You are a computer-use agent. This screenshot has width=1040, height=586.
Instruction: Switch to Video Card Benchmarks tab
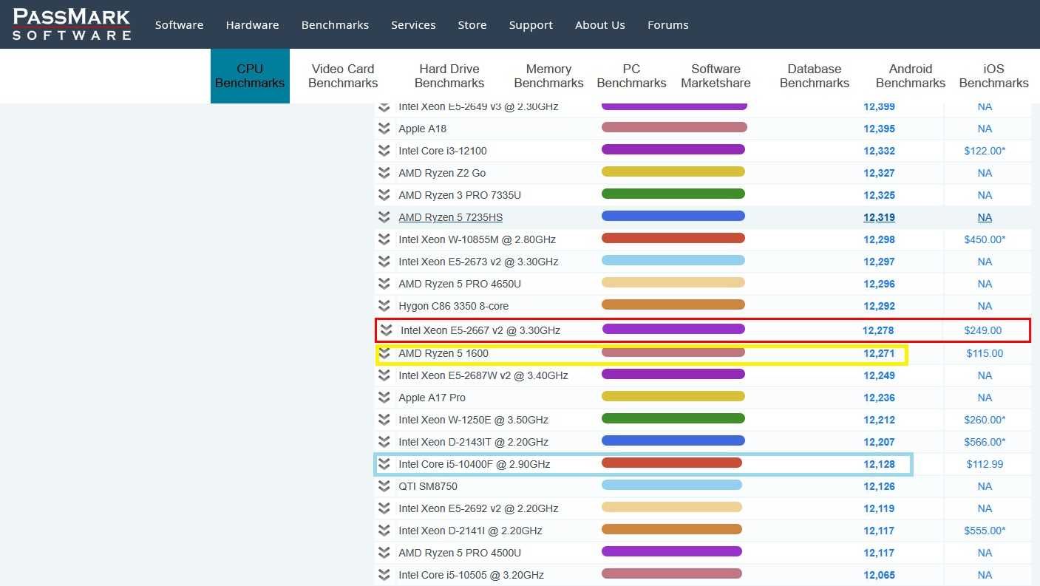(343, 76)
